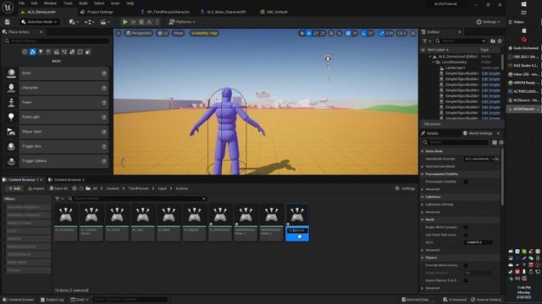Select the Lights category in Place Actors
542x304 pixels.
[x=41, y=52]
